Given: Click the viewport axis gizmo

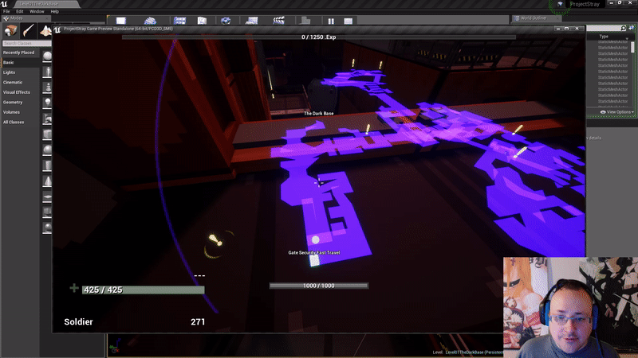Looking at the screenshot, I should point(115,346).
